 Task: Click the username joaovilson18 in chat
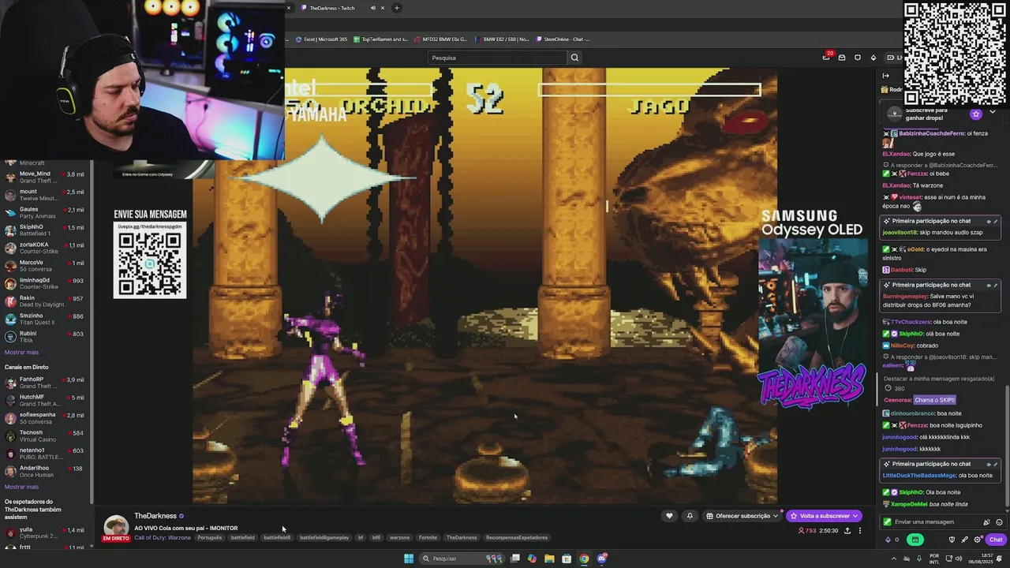(900, 233)
